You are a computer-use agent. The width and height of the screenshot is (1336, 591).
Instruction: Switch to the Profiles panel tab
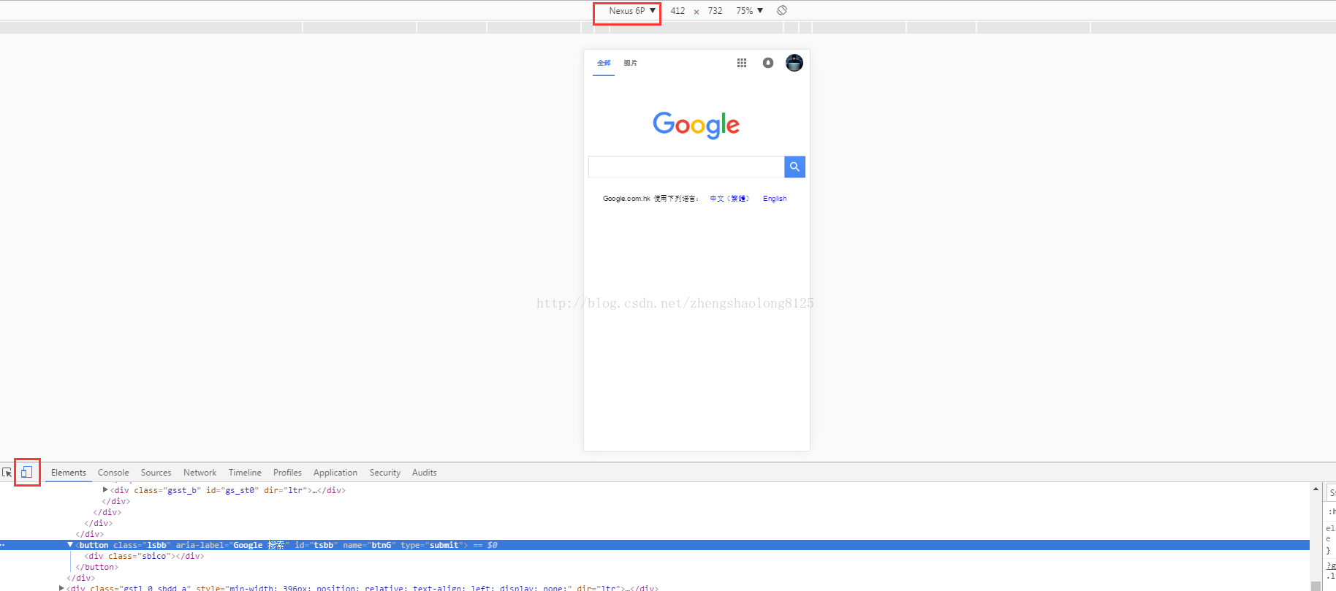click(287, 473)
